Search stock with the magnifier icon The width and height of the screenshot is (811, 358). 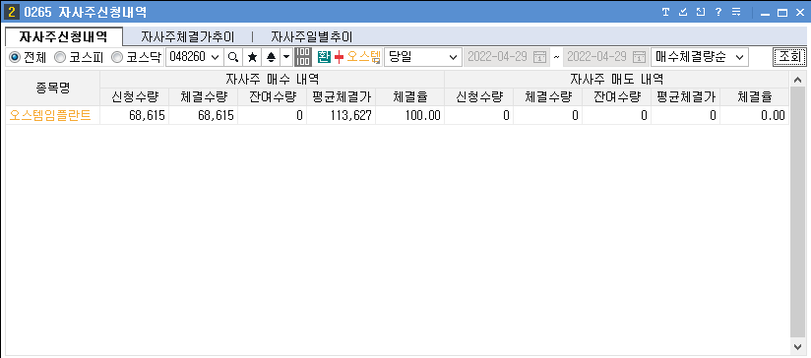(x=234, y=57)
